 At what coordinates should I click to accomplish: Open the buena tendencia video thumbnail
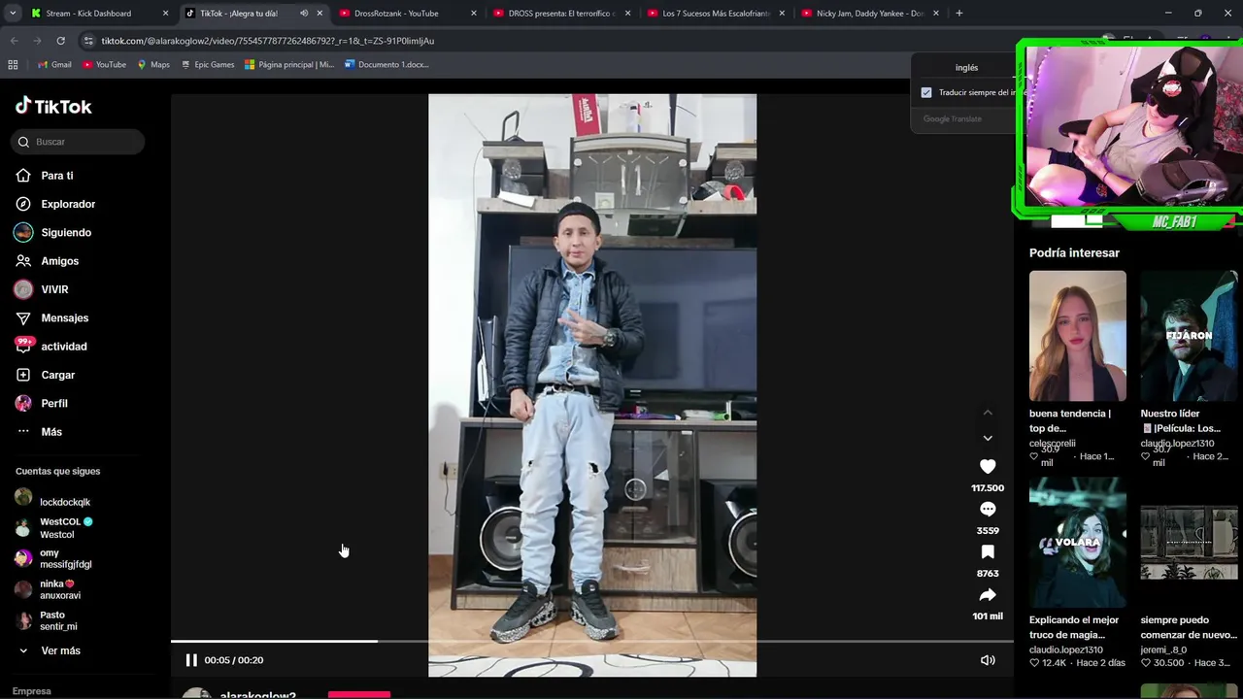click(x=1078, y=336)
